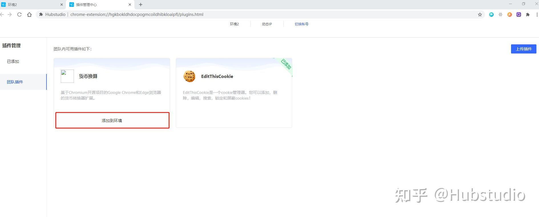Click the bookmark star icon
The image size is (539, 217).
pos(480,15)
